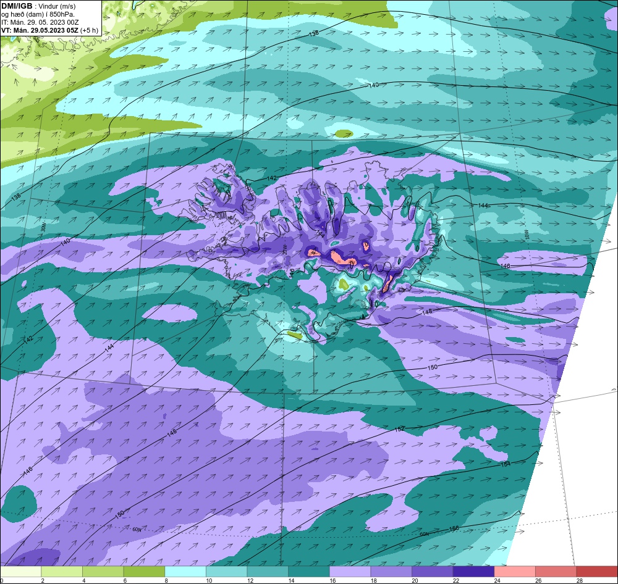Click the legend tick label '20'
The height and width of the screenshot is (584, 618).
(x=415, y=580)
